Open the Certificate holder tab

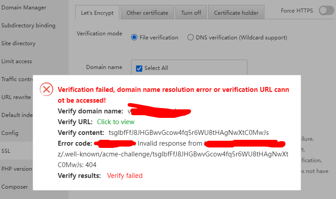(x=236, y=13)
